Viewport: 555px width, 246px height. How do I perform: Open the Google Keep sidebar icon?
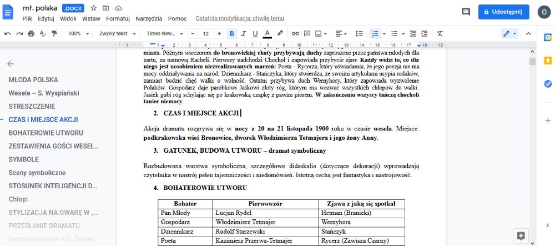point(548,61)
